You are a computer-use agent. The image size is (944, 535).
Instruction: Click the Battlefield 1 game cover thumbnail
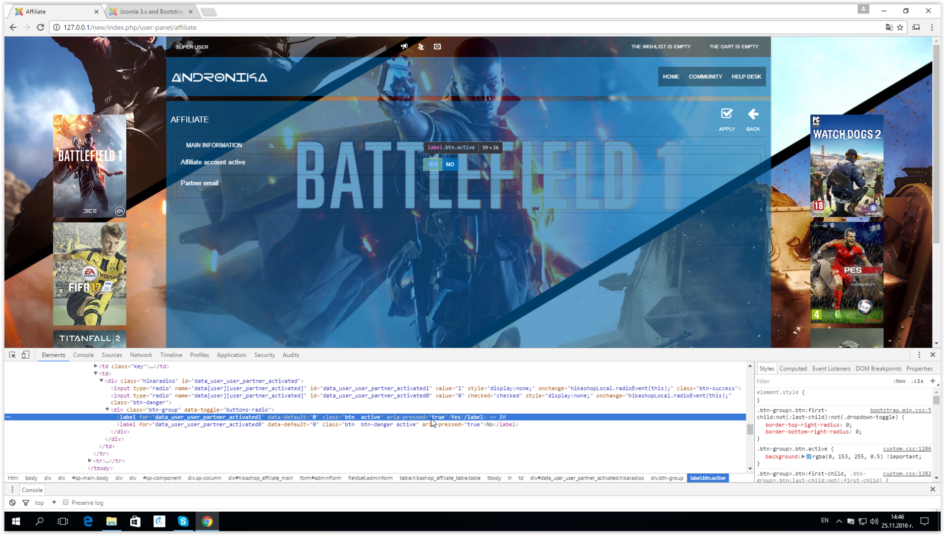point(90,166)
